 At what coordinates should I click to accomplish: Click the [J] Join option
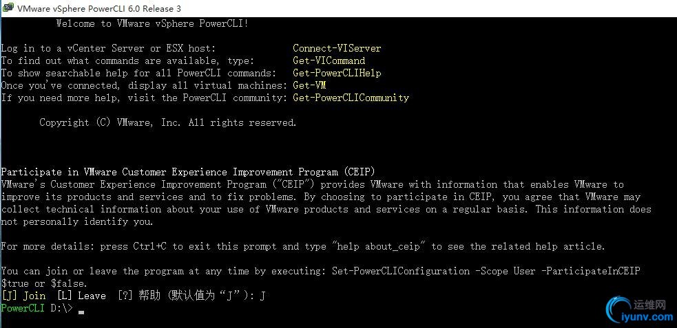[23, 296]
